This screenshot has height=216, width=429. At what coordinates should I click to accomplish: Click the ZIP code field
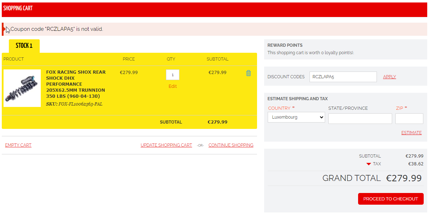[409, 119]
